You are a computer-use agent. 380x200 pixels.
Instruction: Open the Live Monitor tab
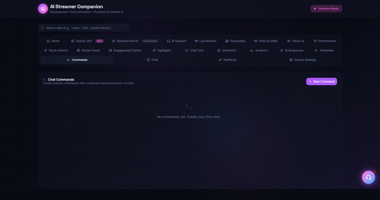206,41
